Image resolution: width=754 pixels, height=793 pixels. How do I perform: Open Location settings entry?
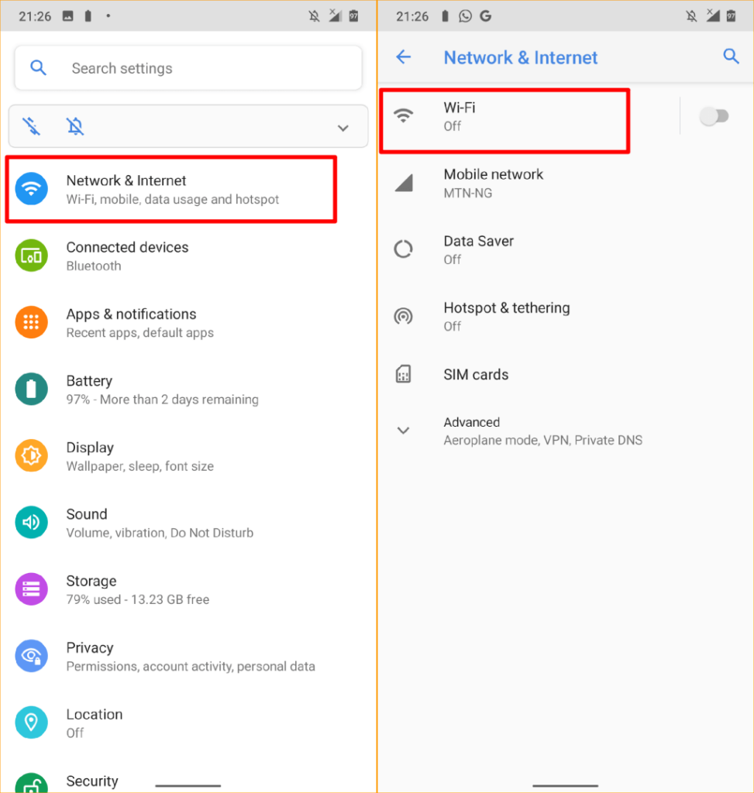[188, 723]
